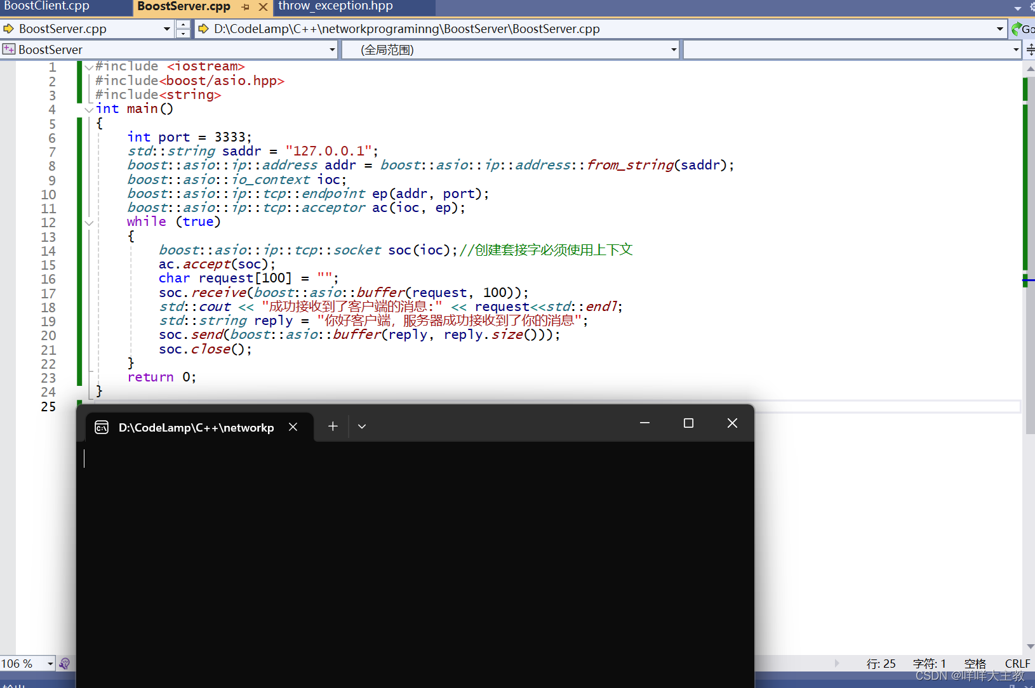Viewport: 1035px width, 688px height.
Task: Click the accessibility icon in the status bar
Action: point(64,663)
